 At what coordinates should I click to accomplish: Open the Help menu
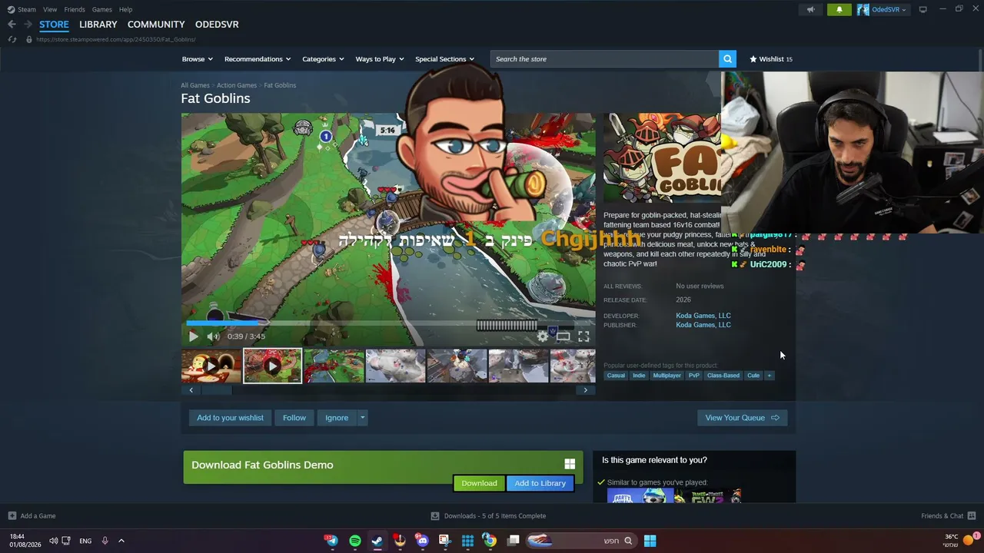click(125, 9)
